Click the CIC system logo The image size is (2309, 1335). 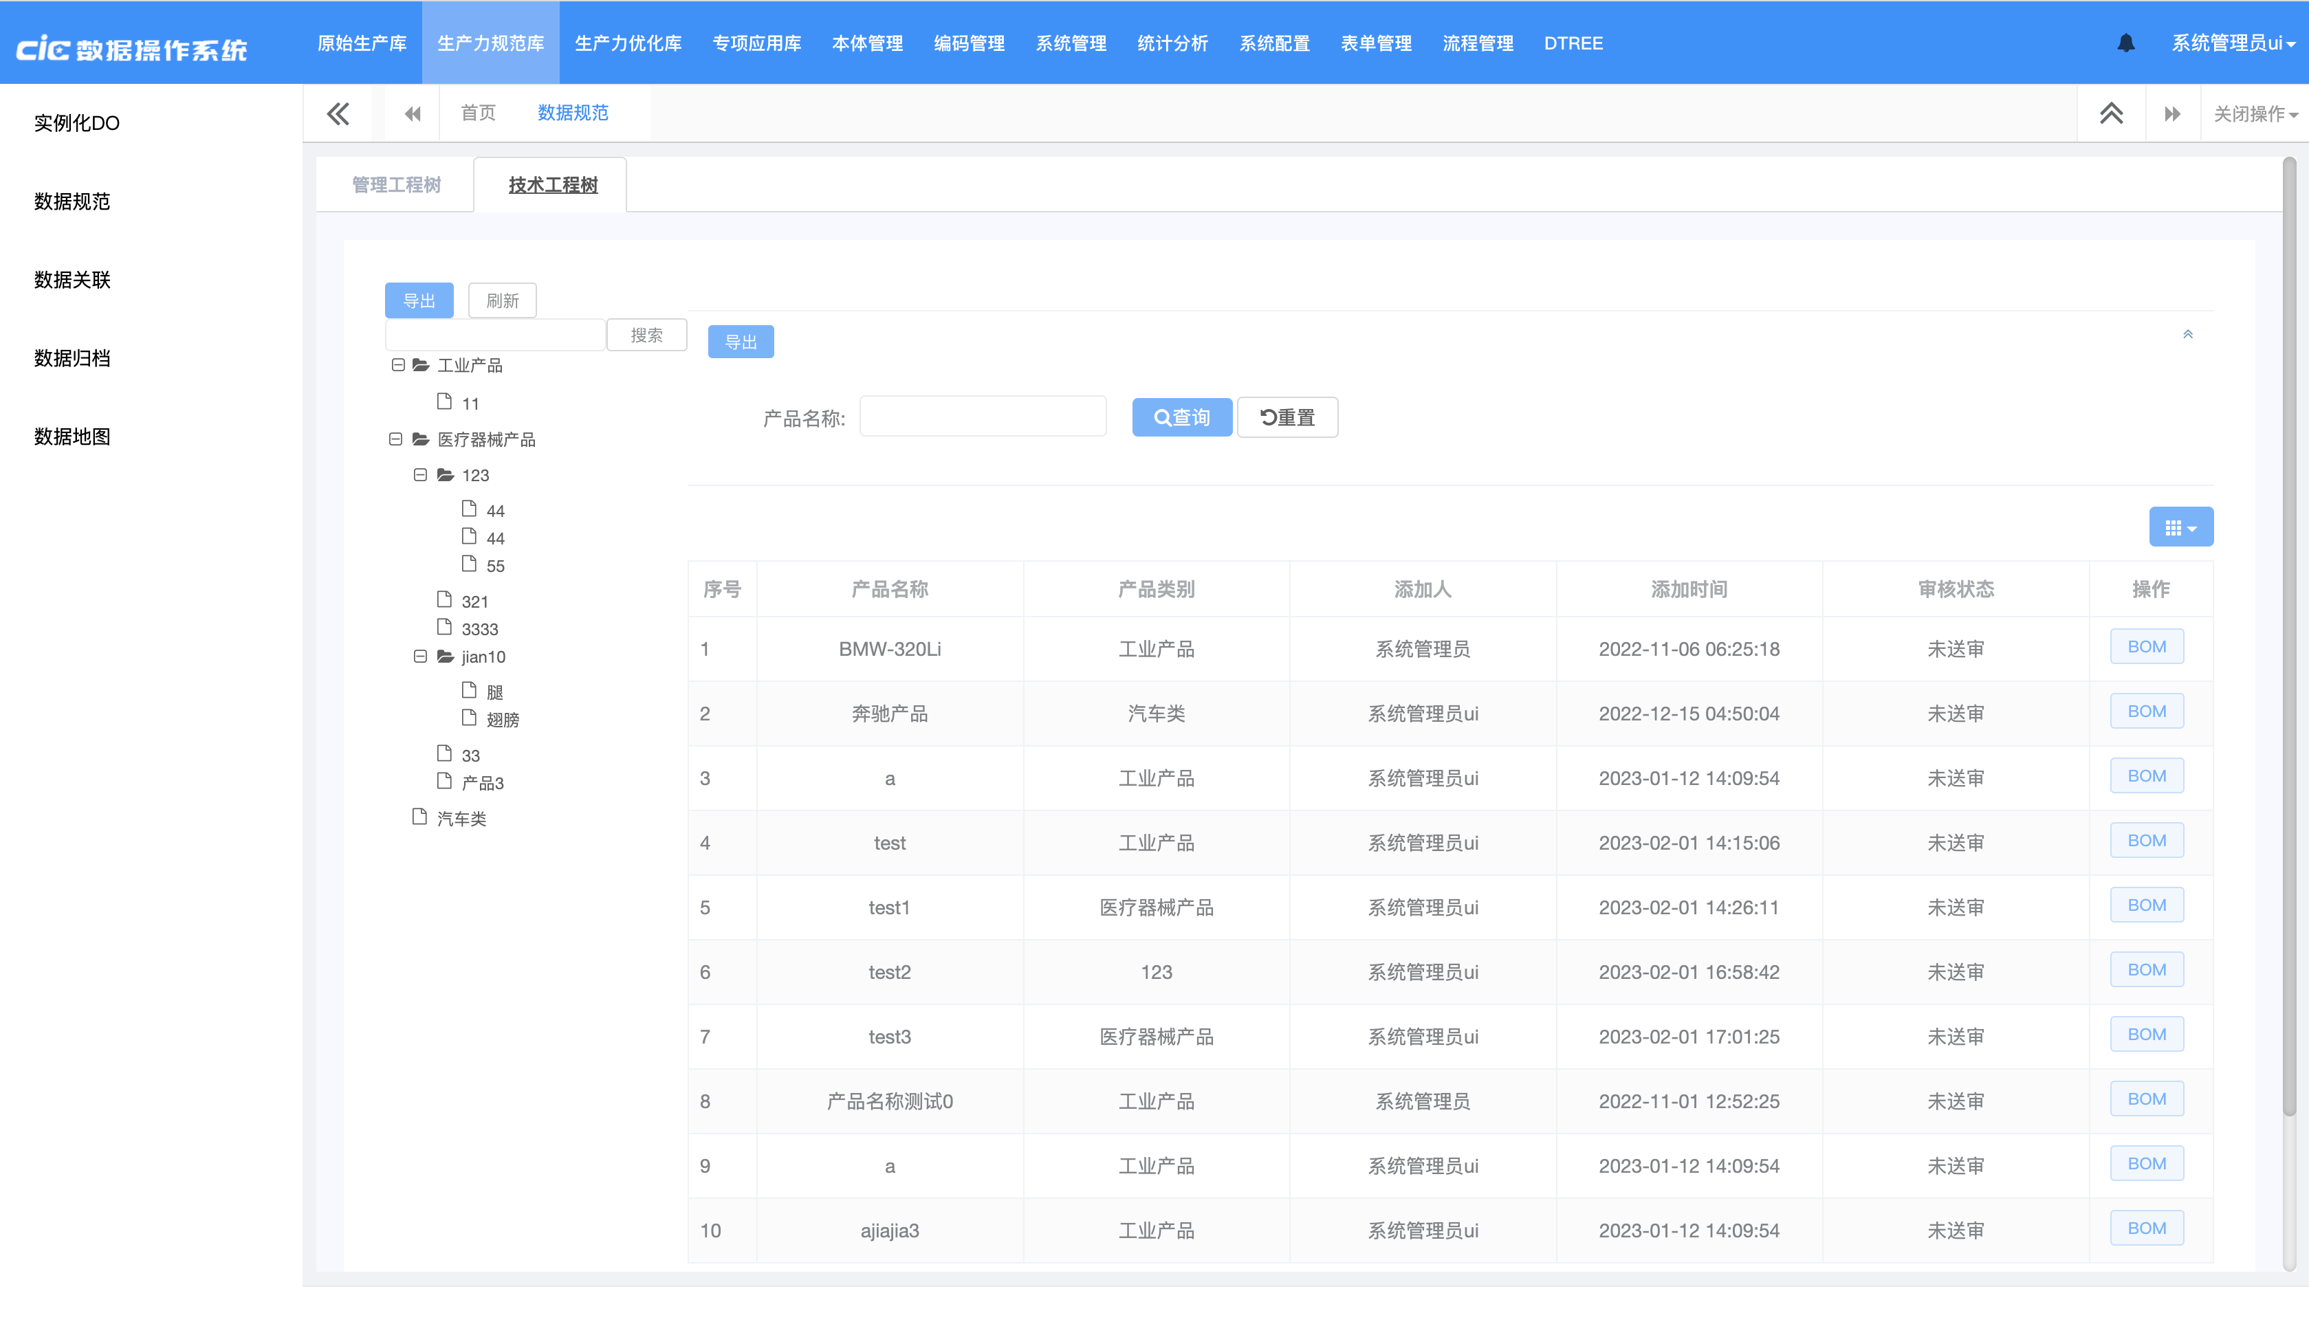pos(132,47)
